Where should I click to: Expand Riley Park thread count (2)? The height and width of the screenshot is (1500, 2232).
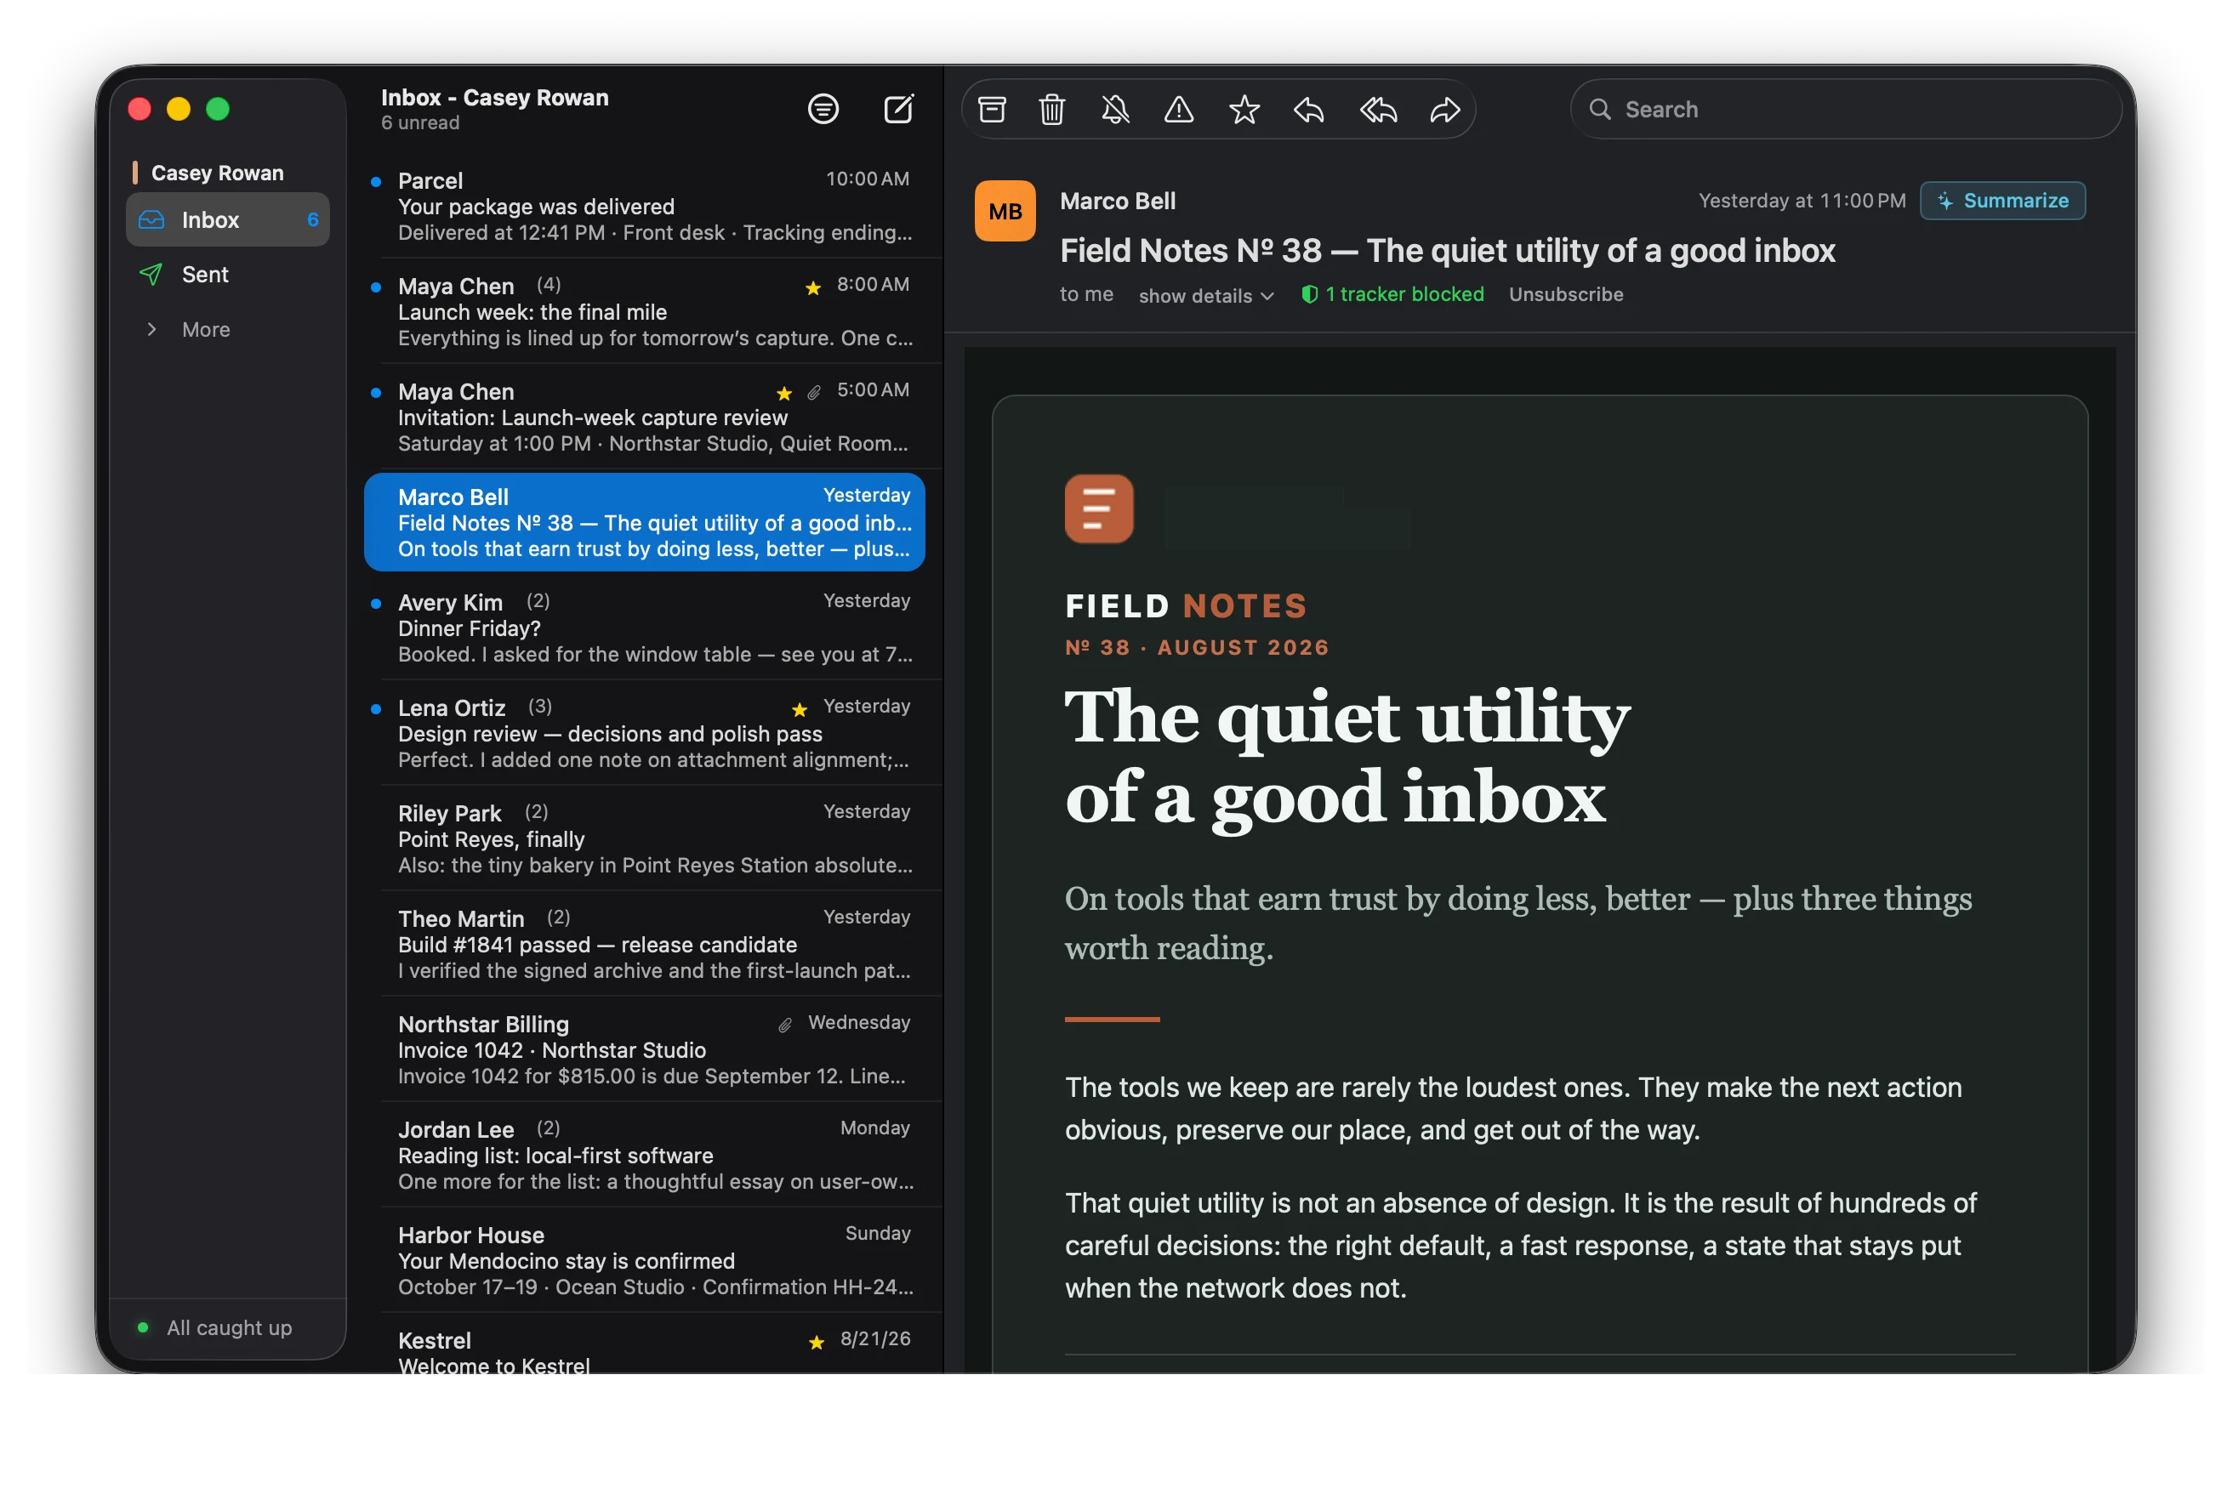pos(536,811)
